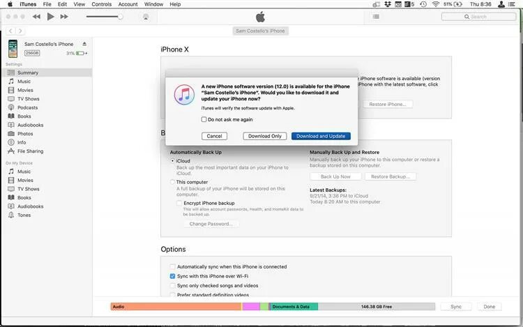Go back with the left chevron
This screenshot has height=327, width=523.
[10, 31]
